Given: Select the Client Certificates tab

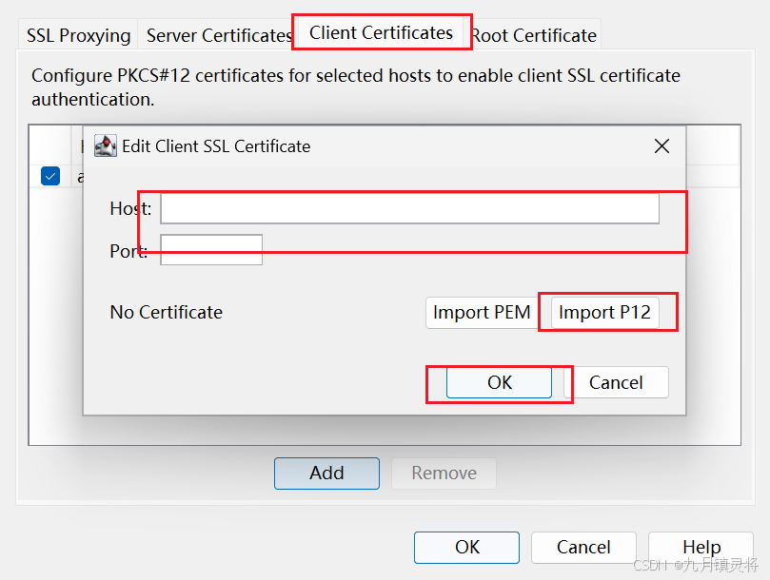Looking at the screenshot, I should click(x=381, y=33).
